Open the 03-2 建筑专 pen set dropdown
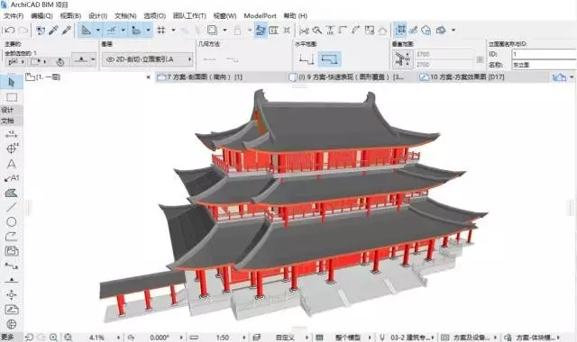 tap(433, 337)
